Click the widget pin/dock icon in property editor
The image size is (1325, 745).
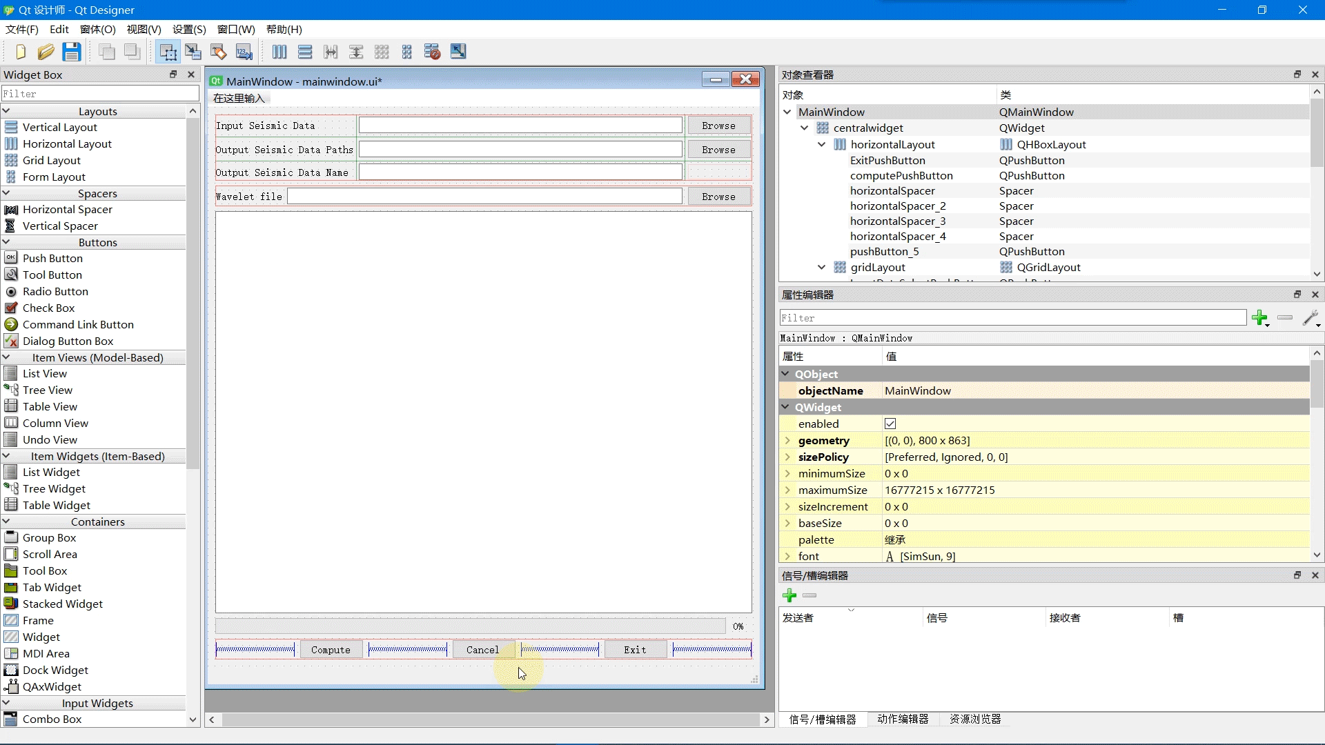(x=1297, y=295)
